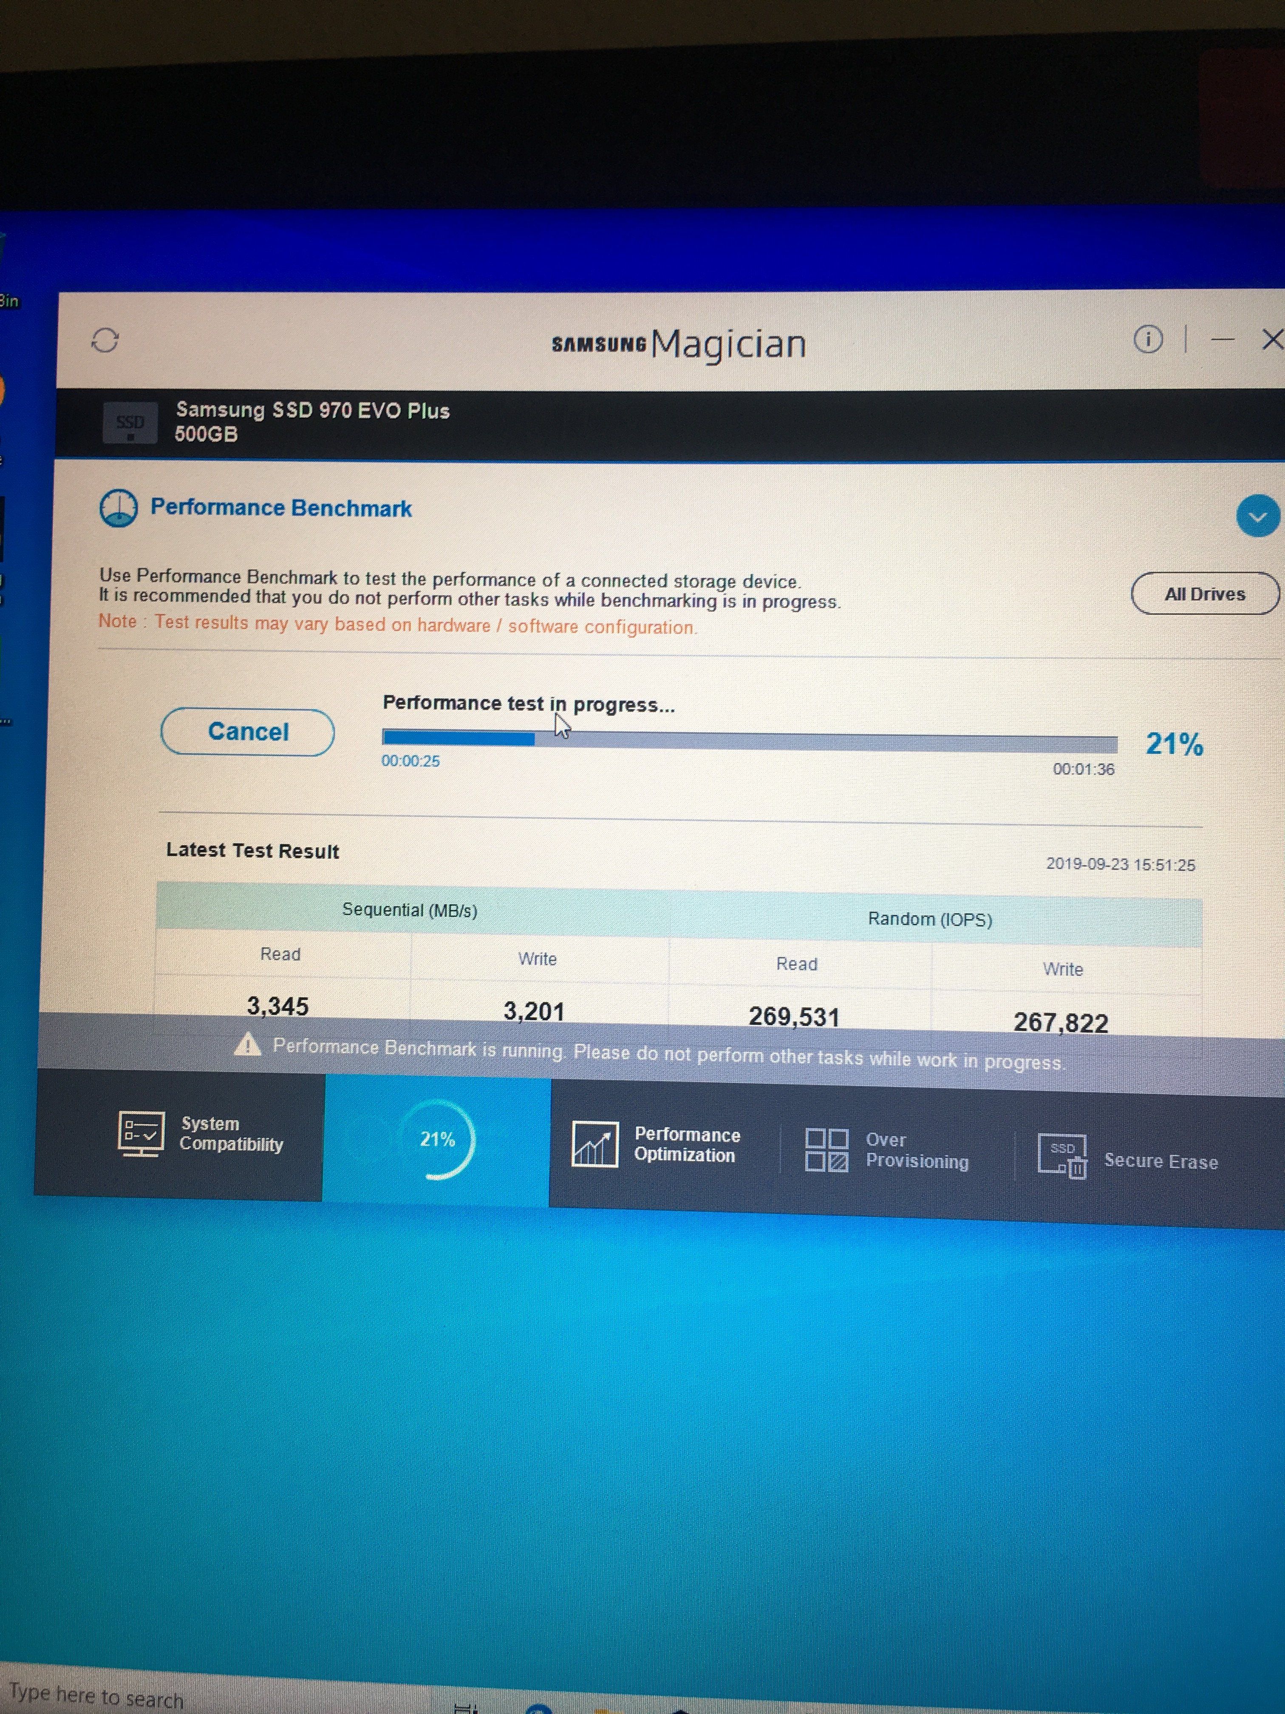The width and height of the screenshot is (1285, 1714).
Task: Click the Performance Benchmark gauge icon
Action: [x=119, y=508]
